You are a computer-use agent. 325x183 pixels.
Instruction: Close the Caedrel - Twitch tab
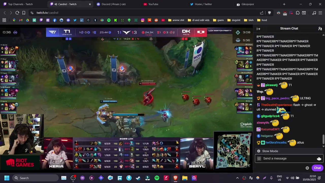[90, 4]
